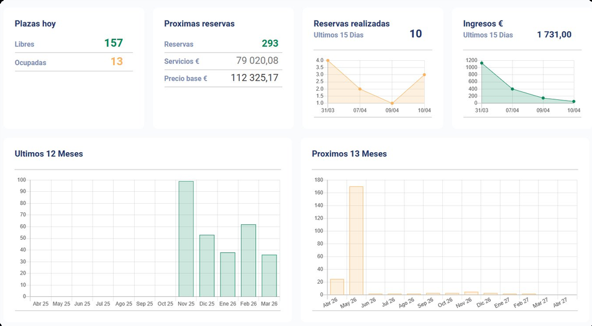Viewport: 592px width, 326px height.
Task: Click the Ingresos total 1 731,00
Action: (x=554, y=35)
